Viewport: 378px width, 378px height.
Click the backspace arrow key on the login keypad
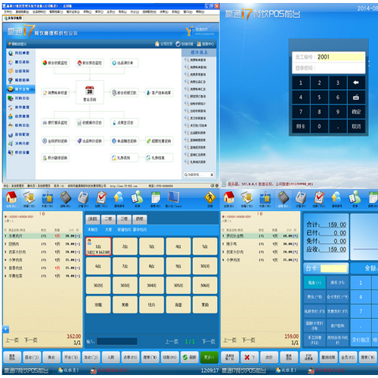click(356, 82)
